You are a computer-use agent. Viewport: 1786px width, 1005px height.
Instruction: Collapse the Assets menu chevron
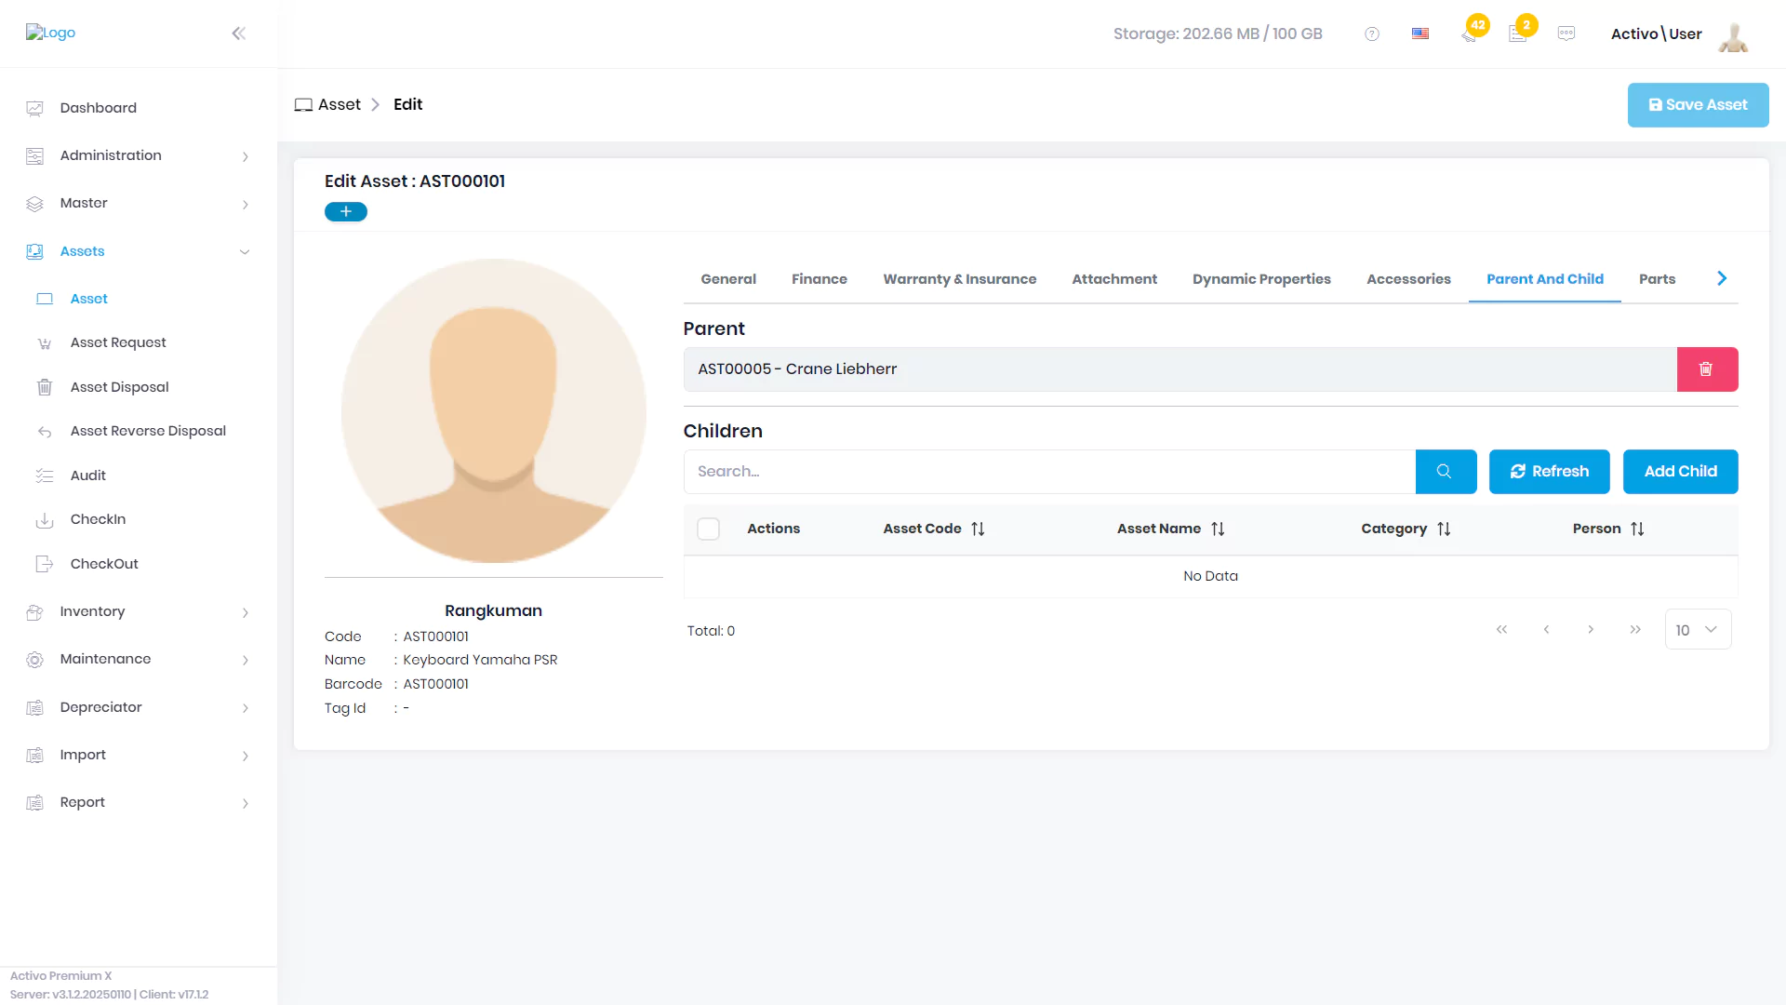pos(245,252)
